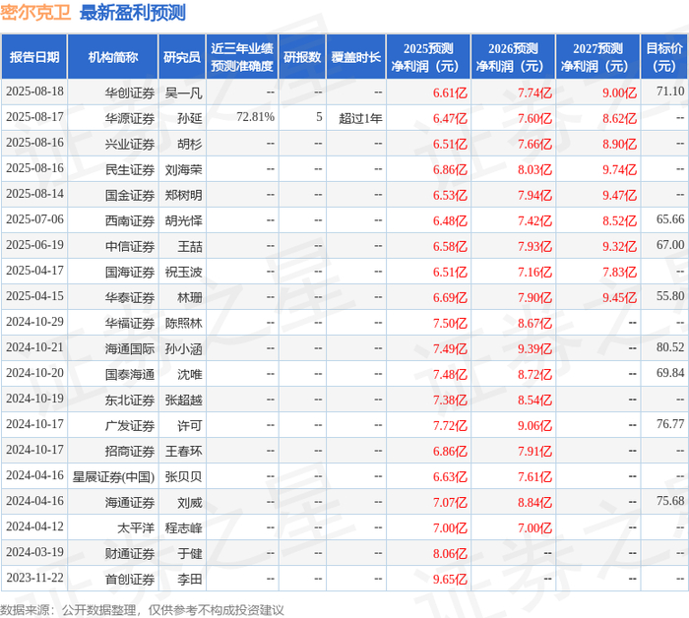The width and height of the screenshot is (689, 618).
Task: Click researcher name 刘海荣
Action: click(x=184, y=169)
